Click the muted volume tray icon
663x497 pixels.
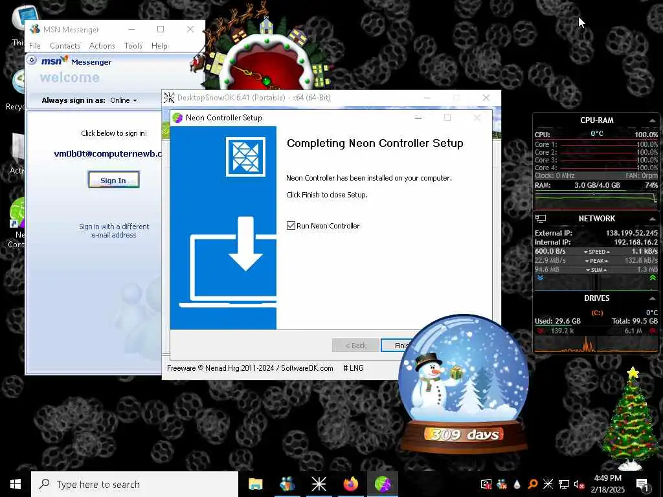[x=579, y=484]
